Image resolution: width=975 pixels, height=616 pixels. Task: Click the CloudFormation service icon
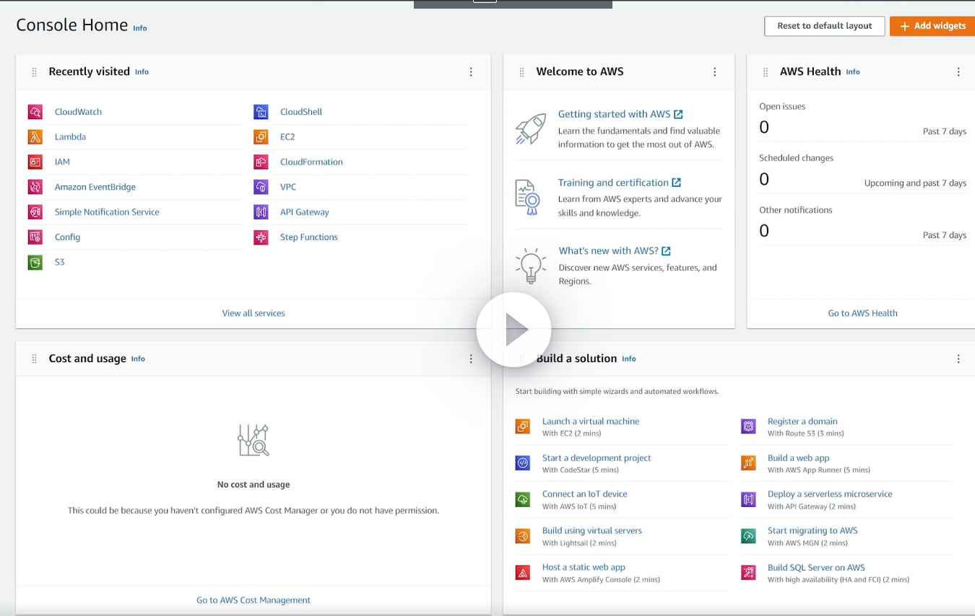pyautogui.click(x=261, y=162)
